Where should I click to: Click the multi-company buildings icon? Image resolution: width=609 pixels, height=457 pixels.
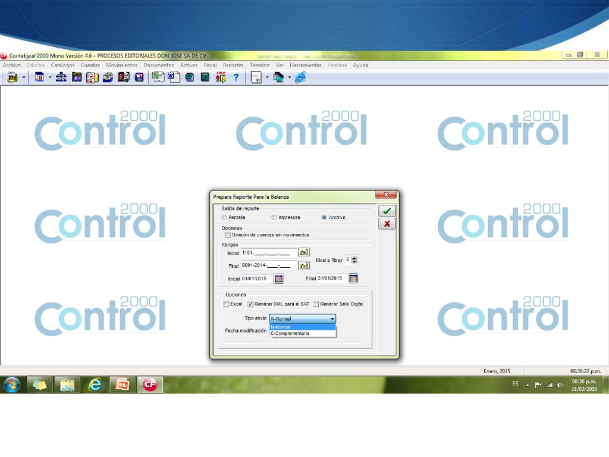pos(278,78)
